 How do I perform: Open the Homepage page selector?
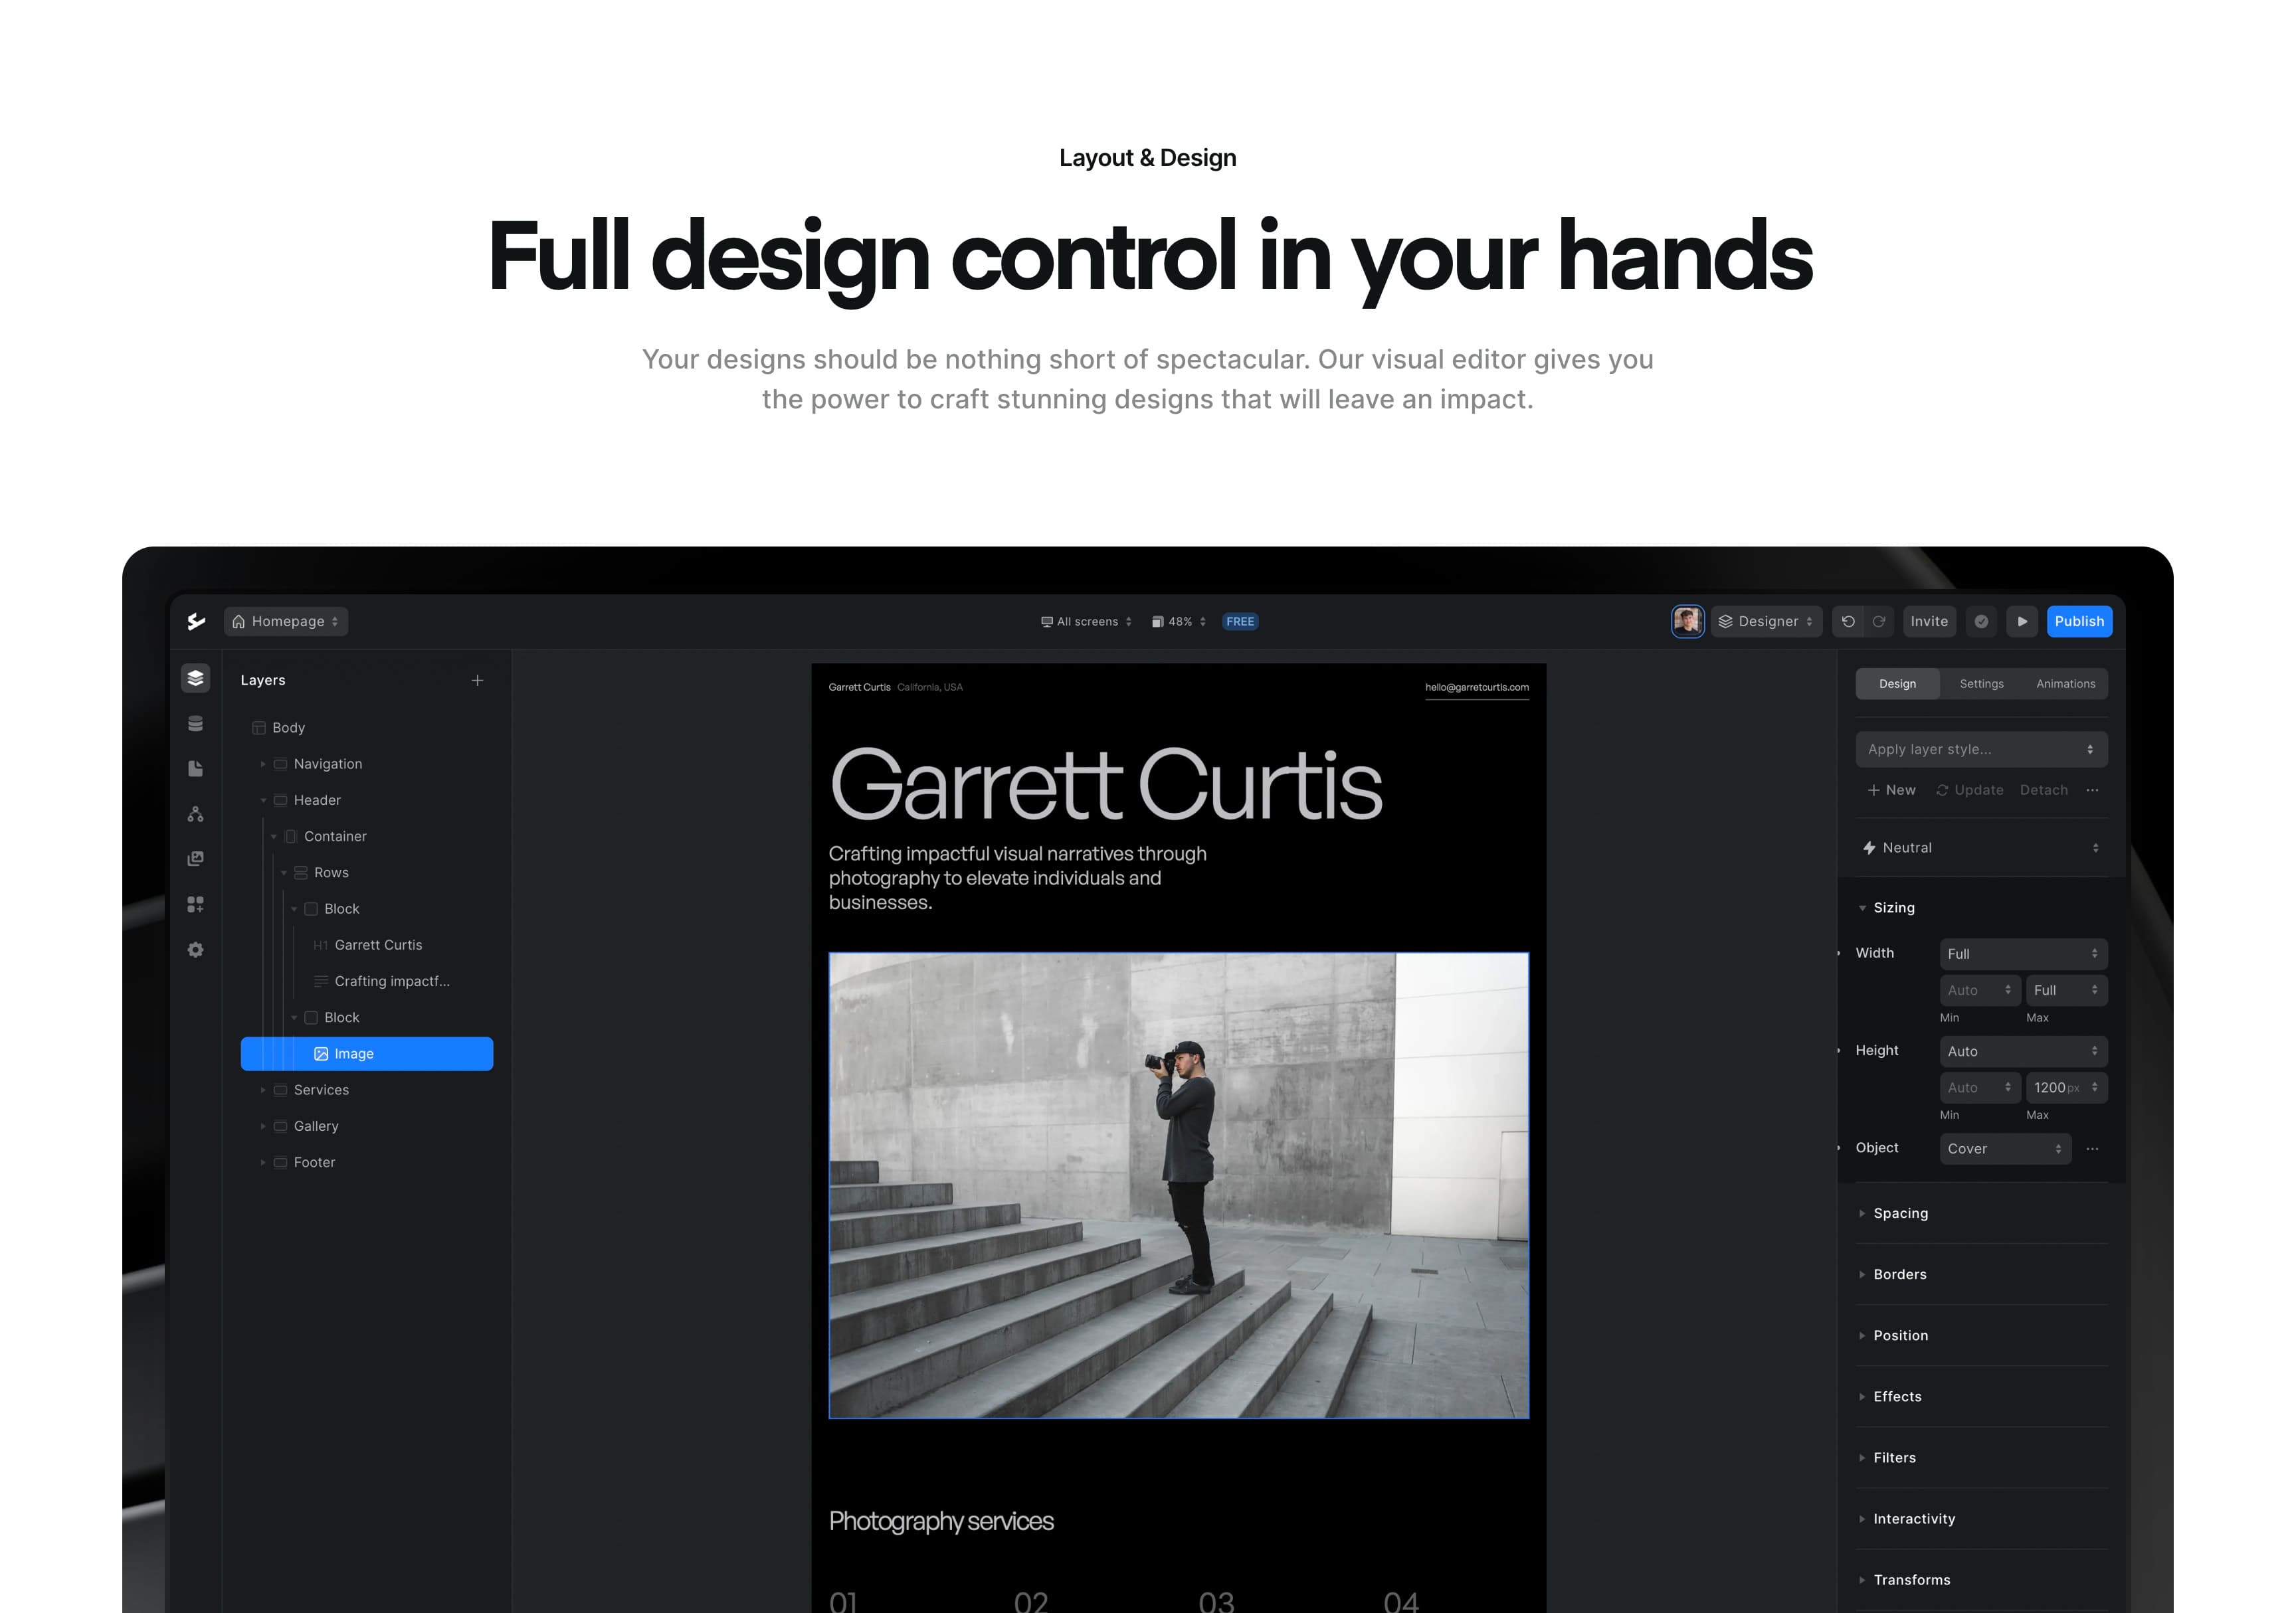(286, 622)
